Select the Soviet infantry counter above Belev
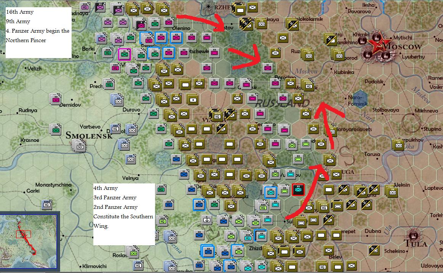Viewport: 443px width, 273px height. click(x=329, y=250)
